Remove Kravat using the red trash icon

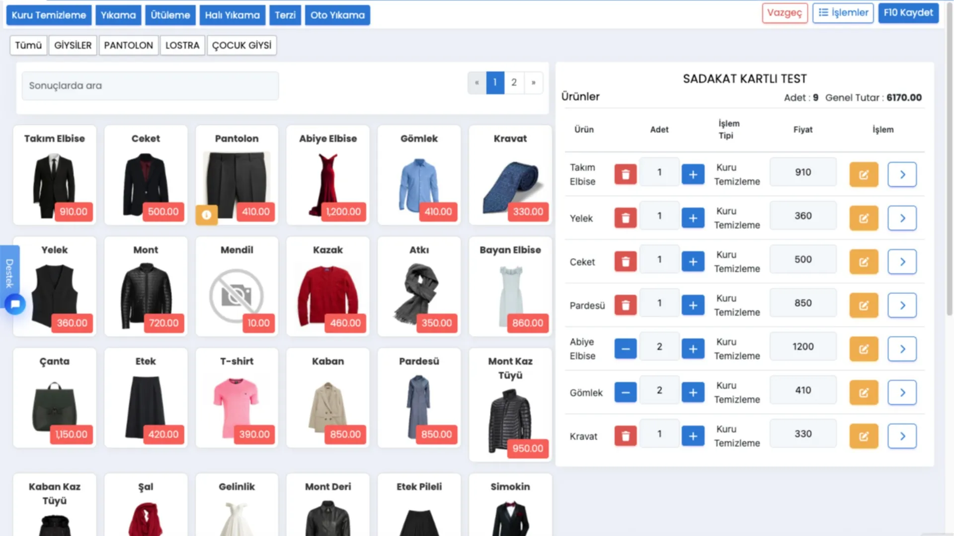(625, 436)
